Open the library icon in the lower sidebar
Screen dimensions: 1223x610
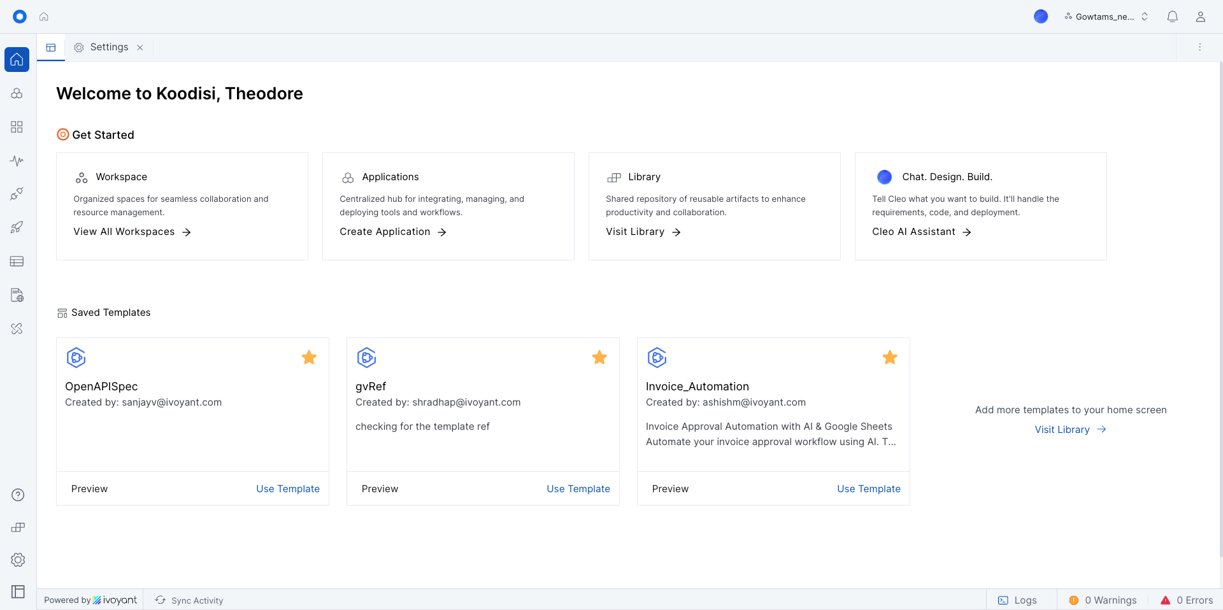point(18,527)
